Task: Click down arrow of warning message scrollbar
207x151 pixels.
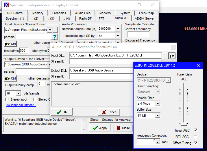Action: pyautogui.click(x=84, y=129)
